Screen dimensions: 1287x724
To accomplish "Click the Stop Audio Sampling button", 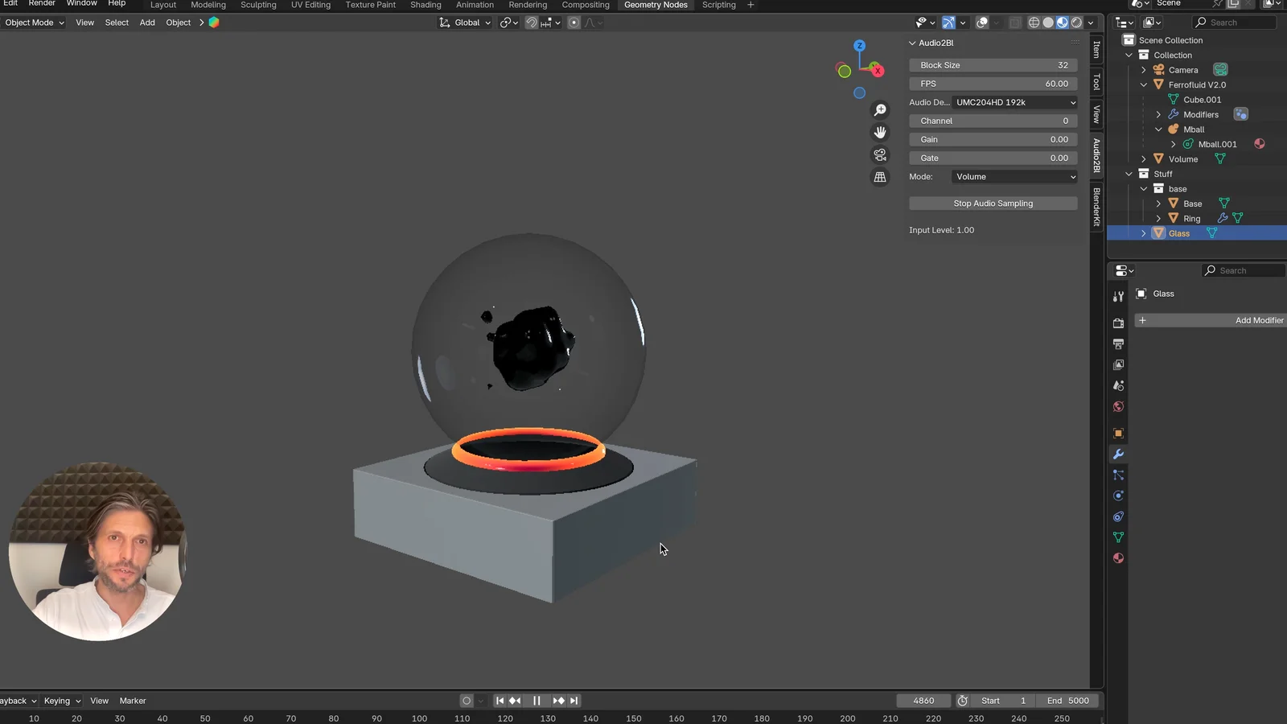I will pyautogui.click(x=993, y=203).
